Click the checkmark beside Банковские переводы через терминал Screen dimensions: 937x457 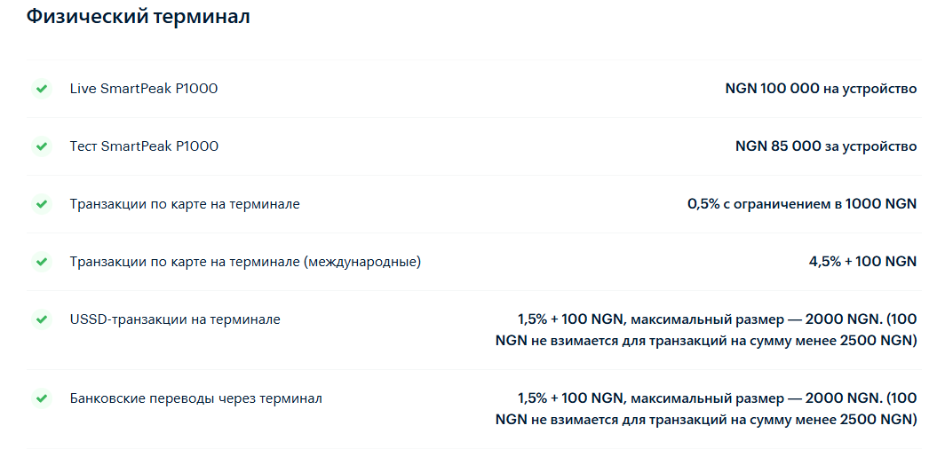(x=41, y=398)
